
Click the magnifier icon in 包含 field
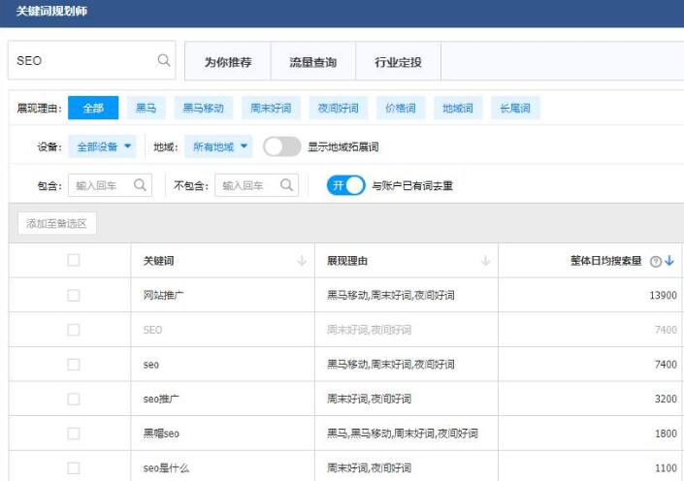141,185
